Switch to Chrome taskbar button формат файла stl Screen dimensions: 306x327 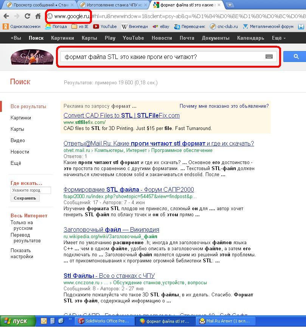[165, 321]
